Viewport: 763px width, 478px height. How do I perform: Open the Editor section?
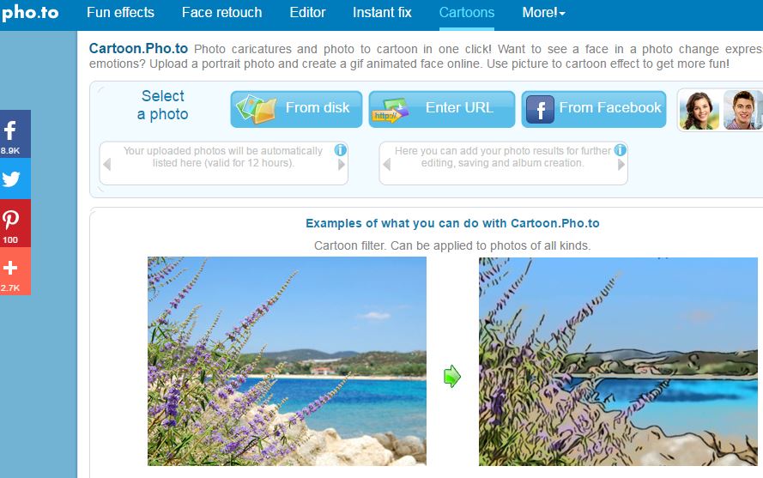[x=307, y=13]
